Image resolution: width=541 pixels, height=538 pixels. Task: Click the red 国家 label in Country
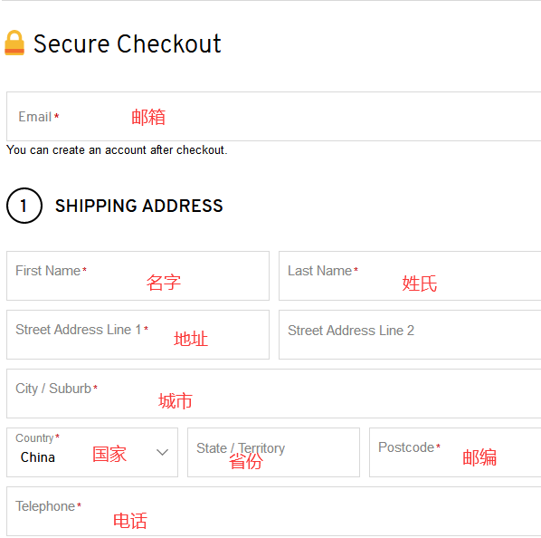(x=109, y=454)
